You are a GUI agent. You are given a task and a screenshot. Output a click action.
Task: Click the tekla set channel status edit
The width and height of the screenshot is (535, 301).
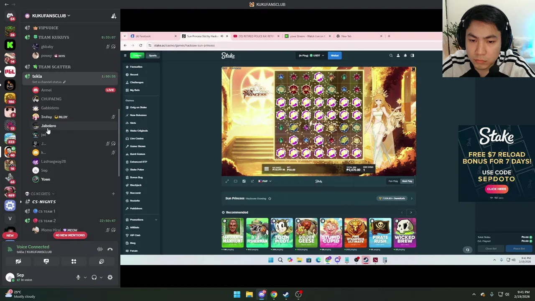[49, 82]
